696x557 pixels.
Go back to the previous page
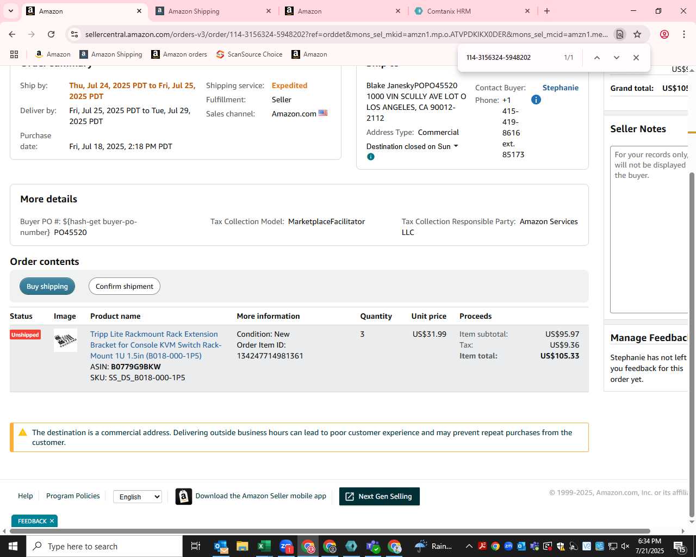[12, 34]
